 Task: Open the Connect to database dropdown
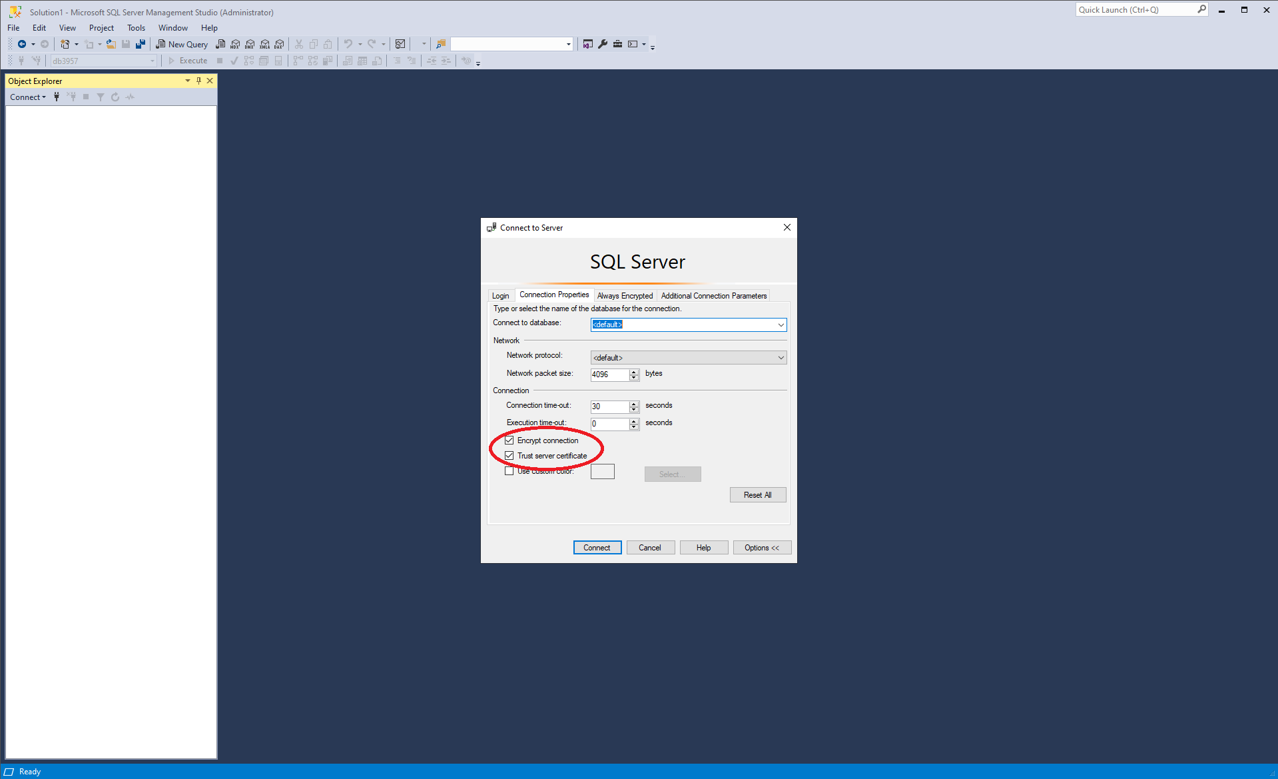[x=781, y=325]
